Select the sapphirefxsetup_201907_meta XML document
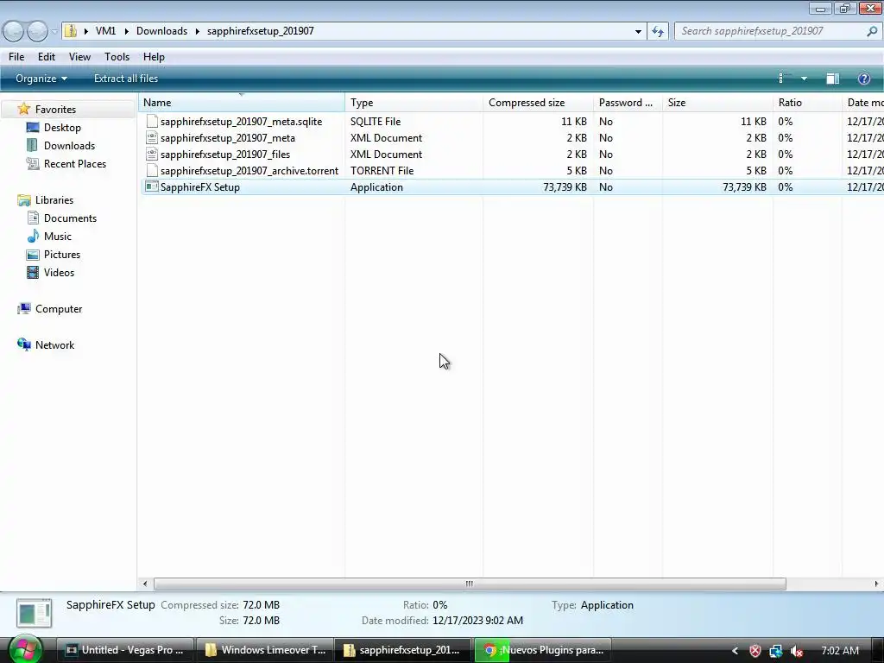The width and height of the screenshot is (884, 663). click(228, 138)
